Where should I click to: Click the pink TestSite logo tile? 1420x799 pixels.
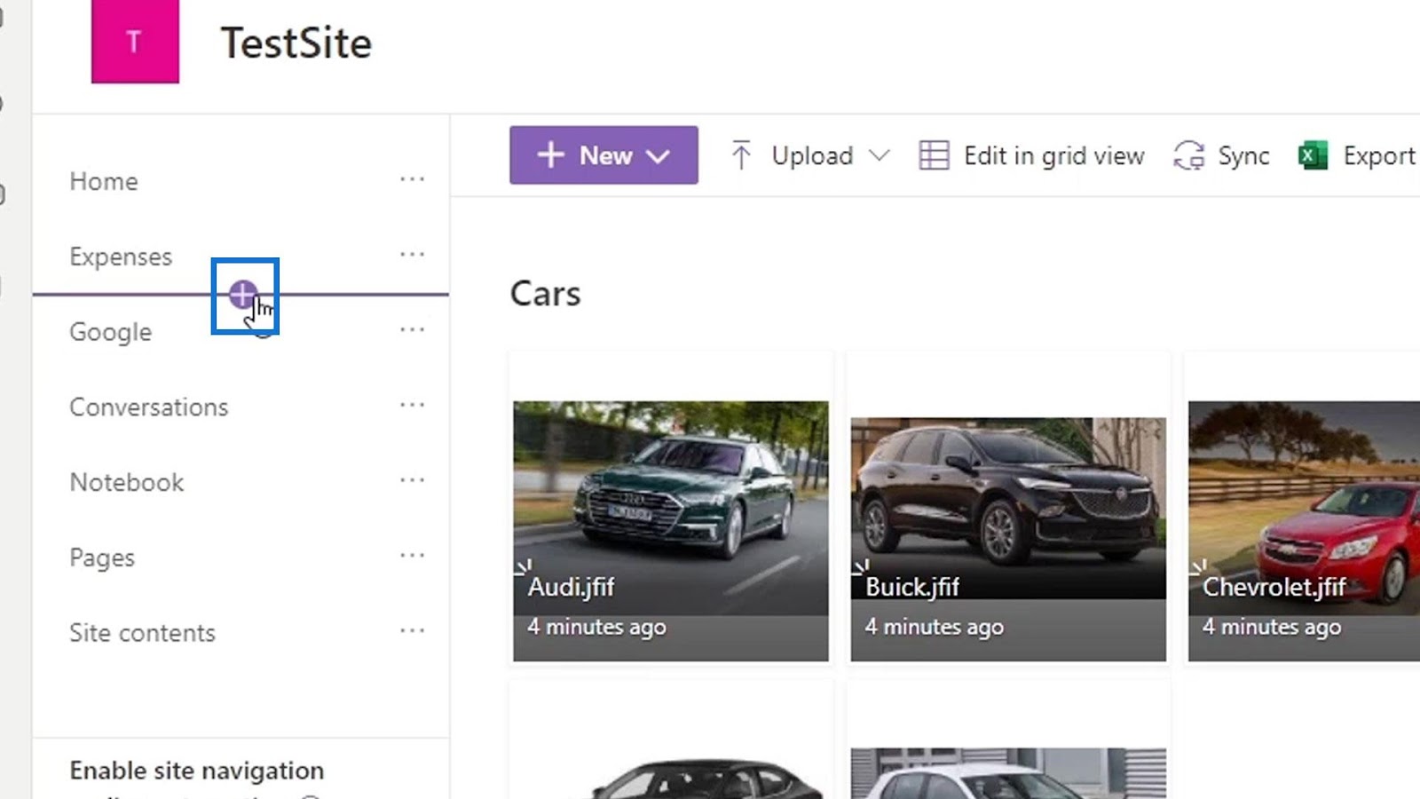click(135, 41)
